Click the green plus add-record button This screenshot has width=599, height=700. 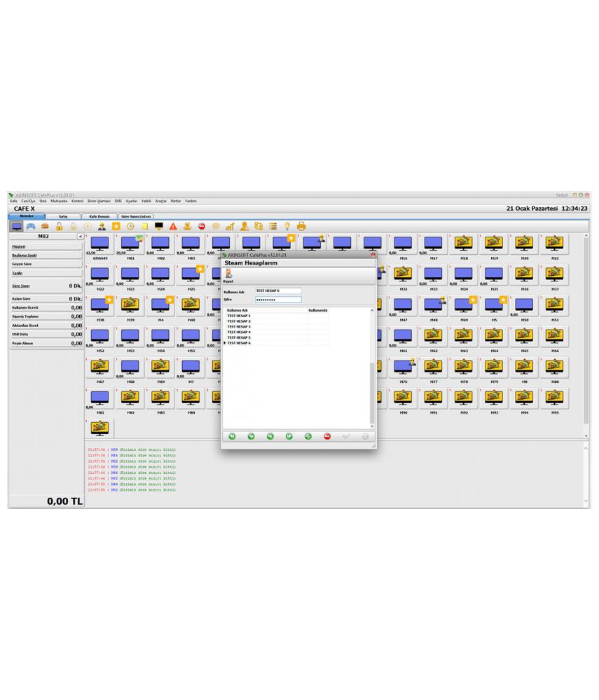tap(308, 436)
